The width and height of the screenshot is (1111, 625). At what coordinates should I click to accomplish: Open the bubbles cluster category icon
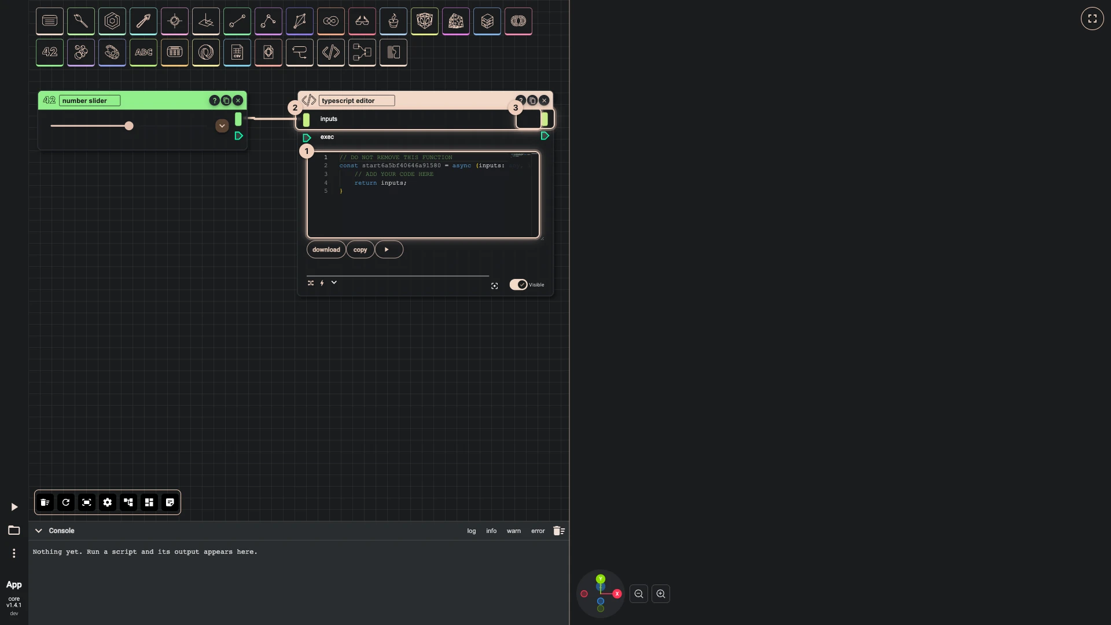pos(81,52)
